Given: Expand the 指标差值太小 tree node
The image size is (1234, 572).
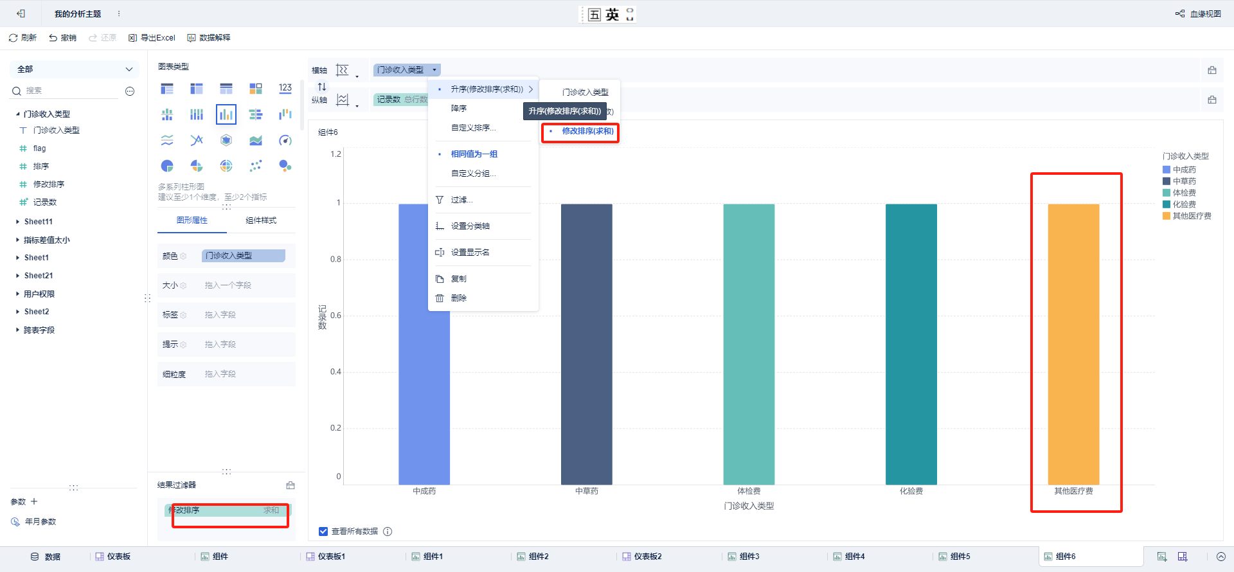Looking at the screenshot, I should [17, 240].
